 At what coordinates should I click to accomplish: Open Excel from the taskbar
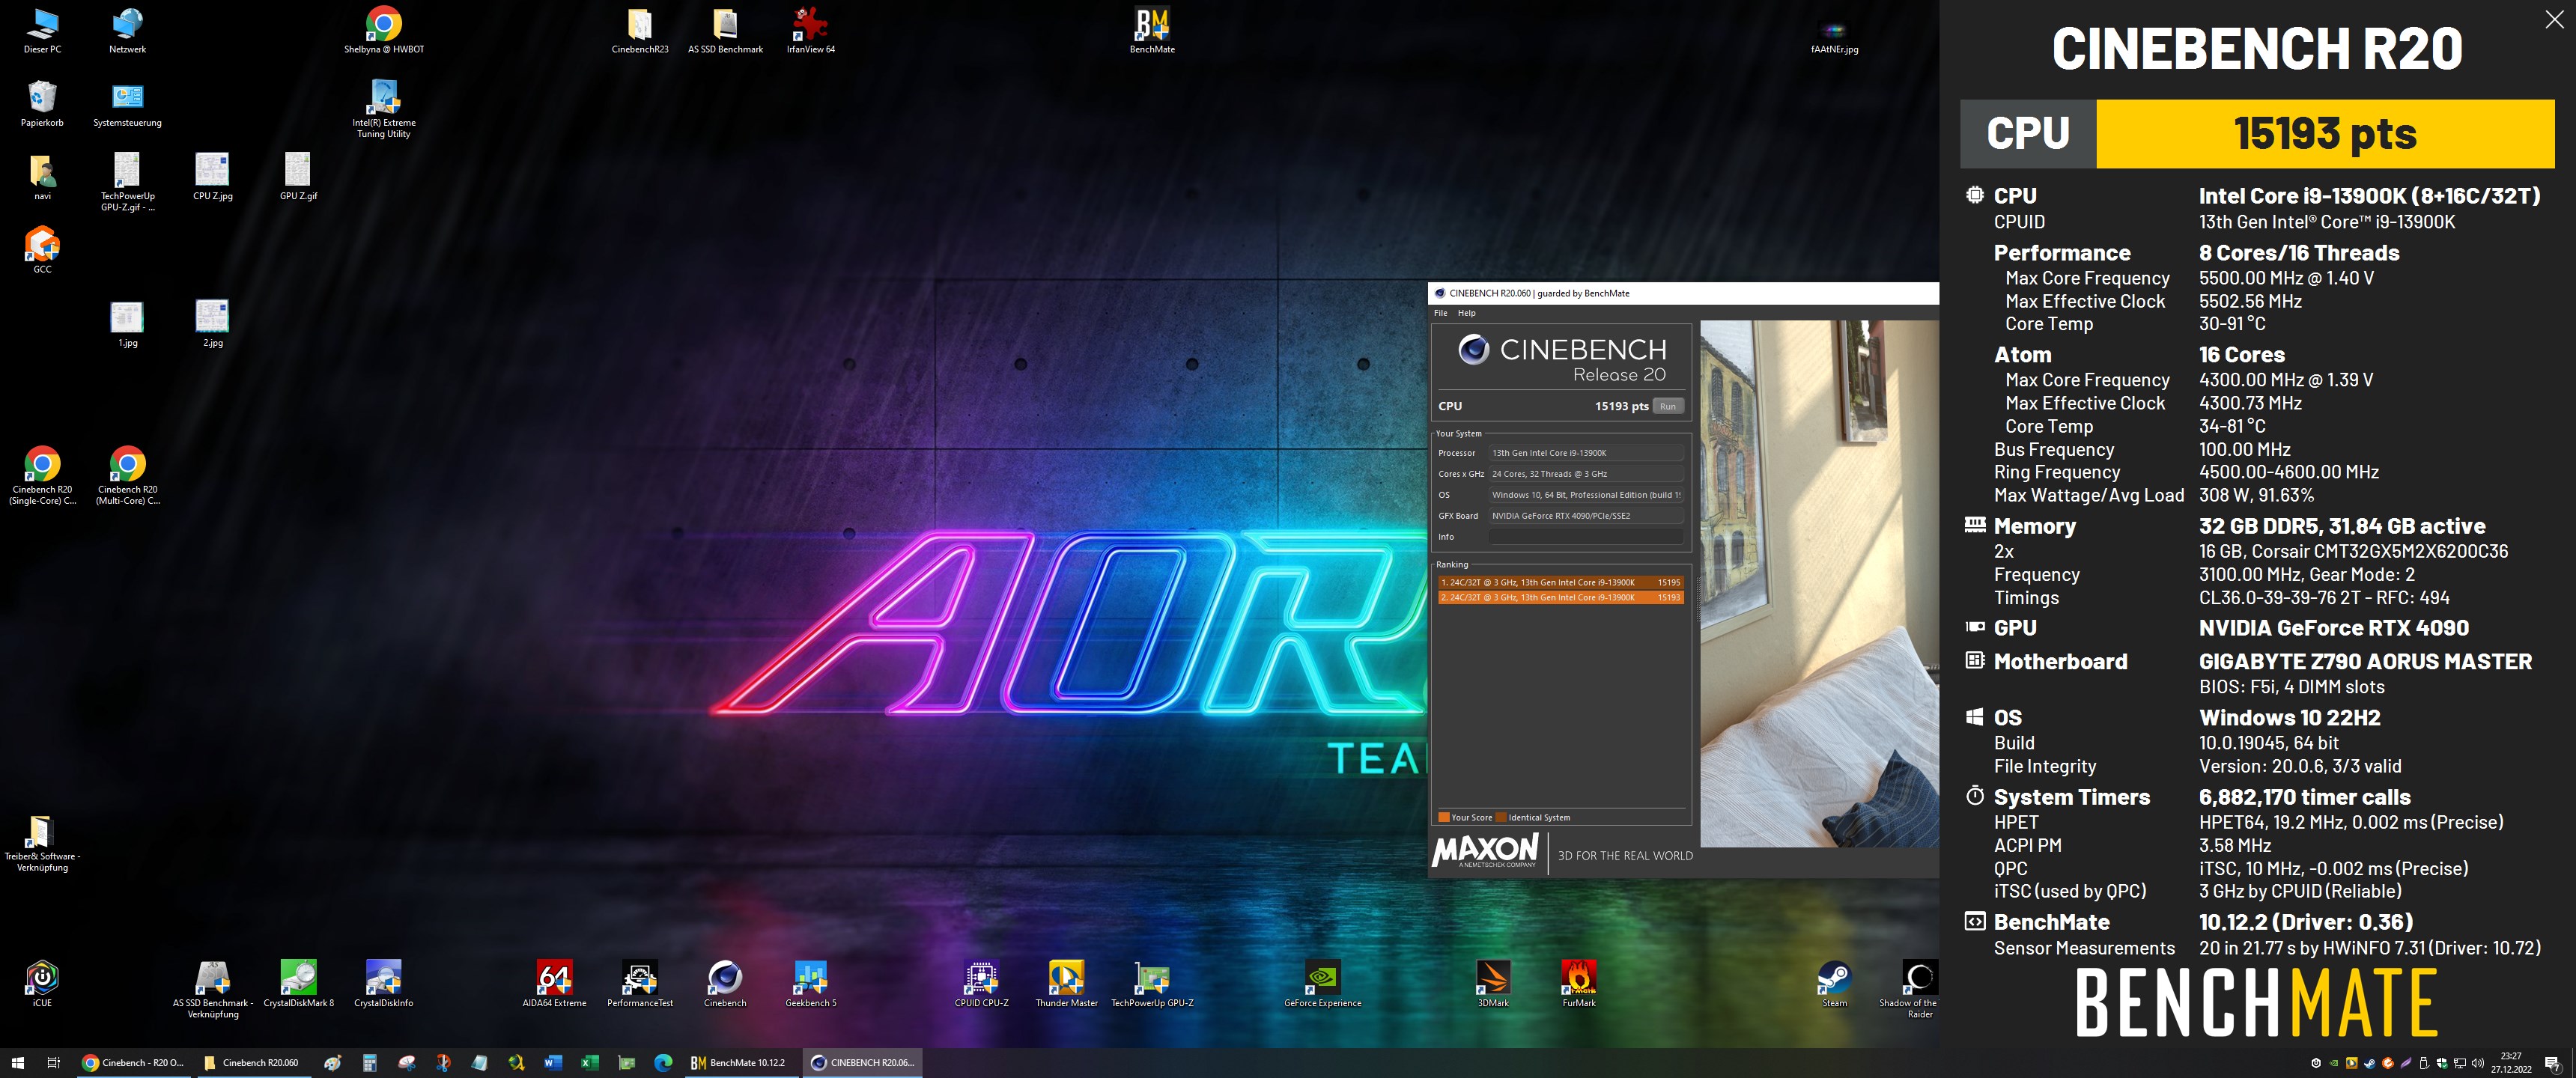(x=590, y=1062)
